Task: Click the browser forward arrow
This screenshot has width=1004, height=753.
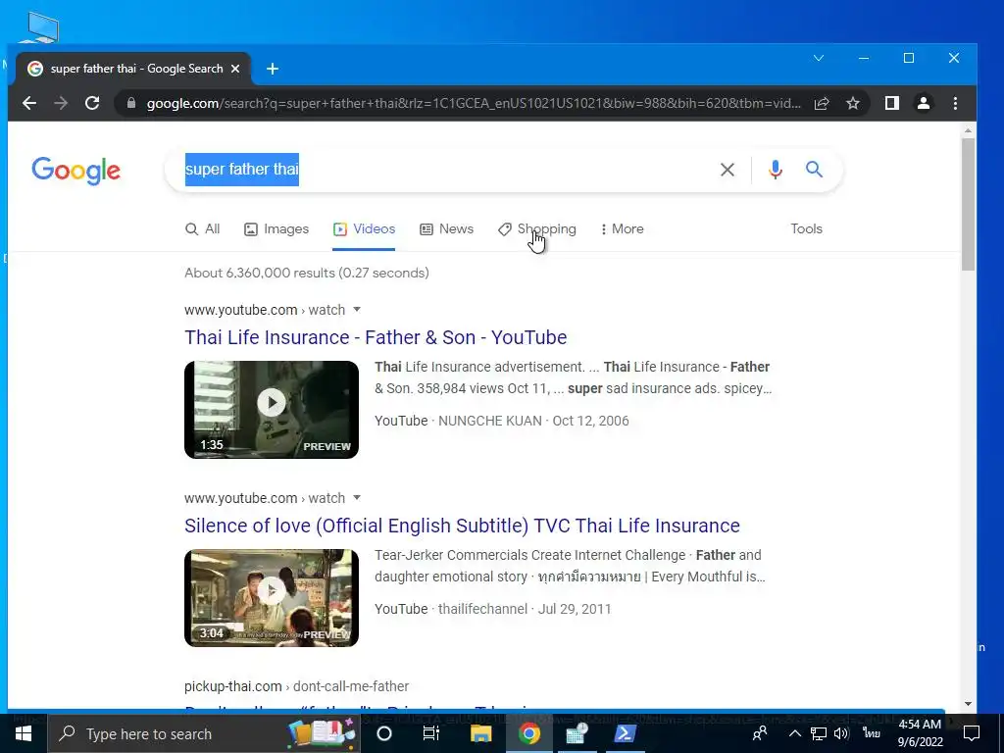Action: [x=61, y=103]
